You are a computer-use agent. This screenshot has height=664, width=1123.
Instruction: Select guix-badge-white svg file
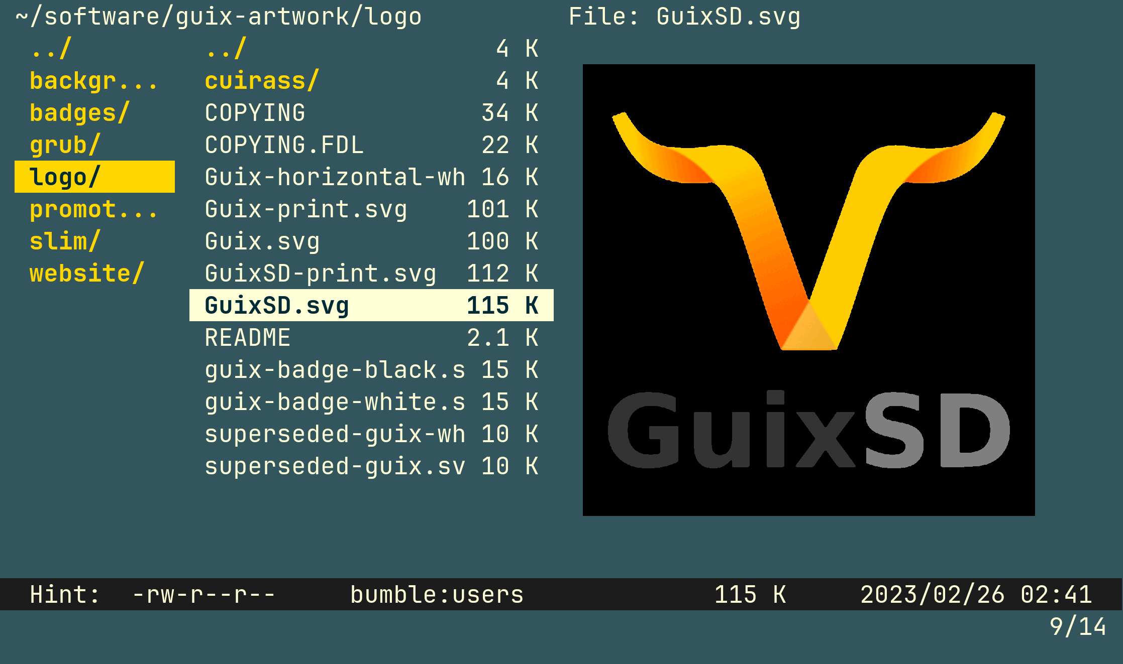point(335,402)
